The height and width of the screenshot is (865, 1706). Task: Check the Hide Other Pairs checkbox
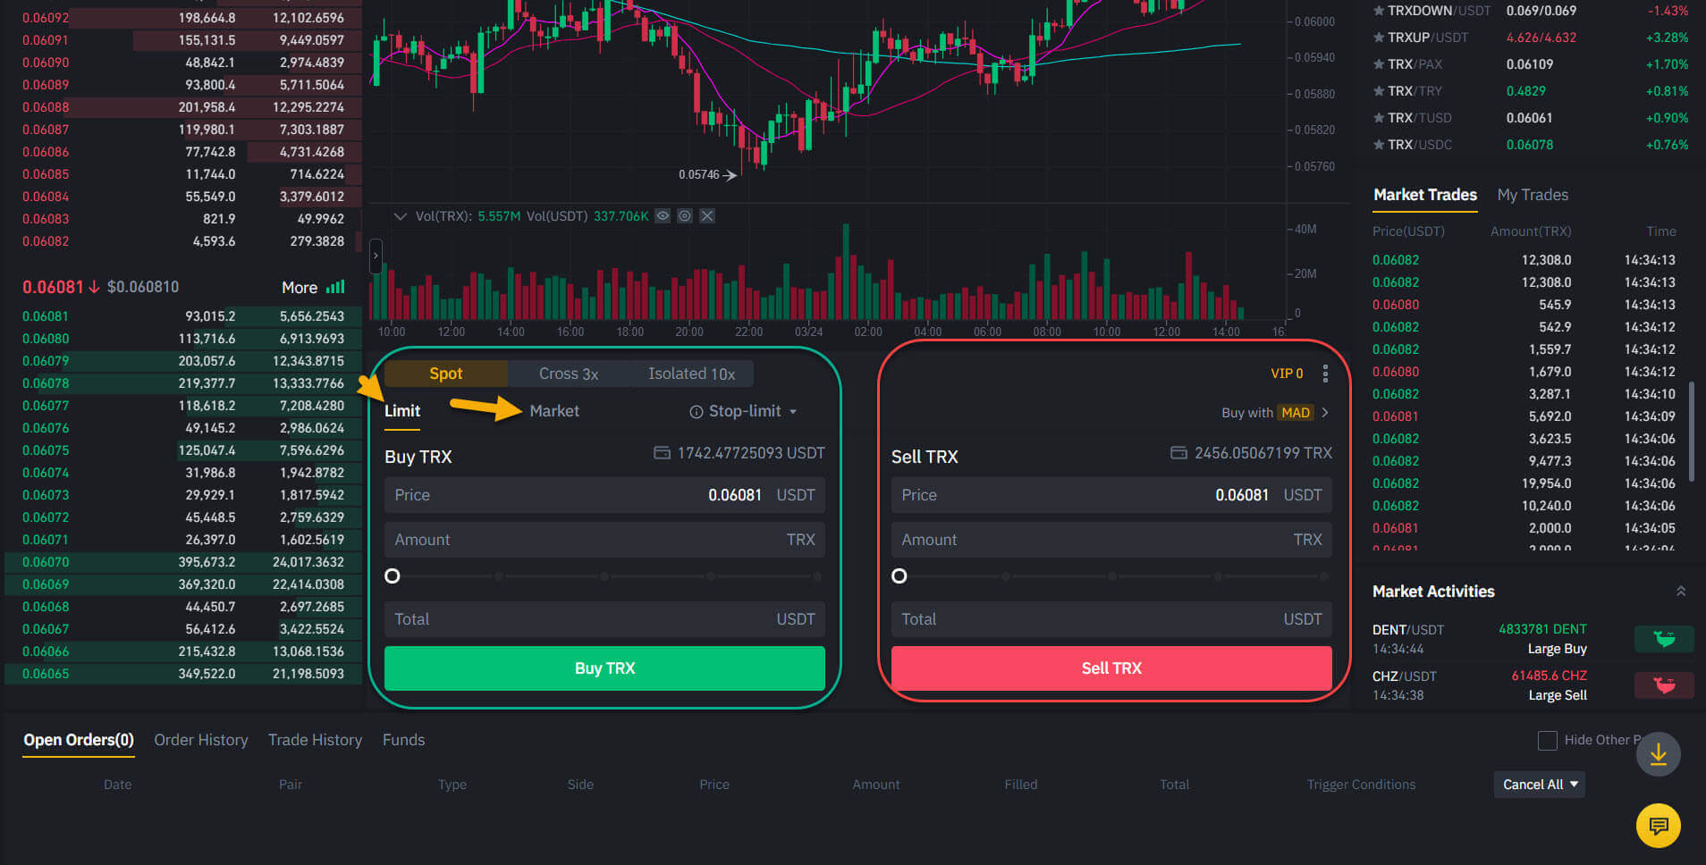click(1547, 740)
